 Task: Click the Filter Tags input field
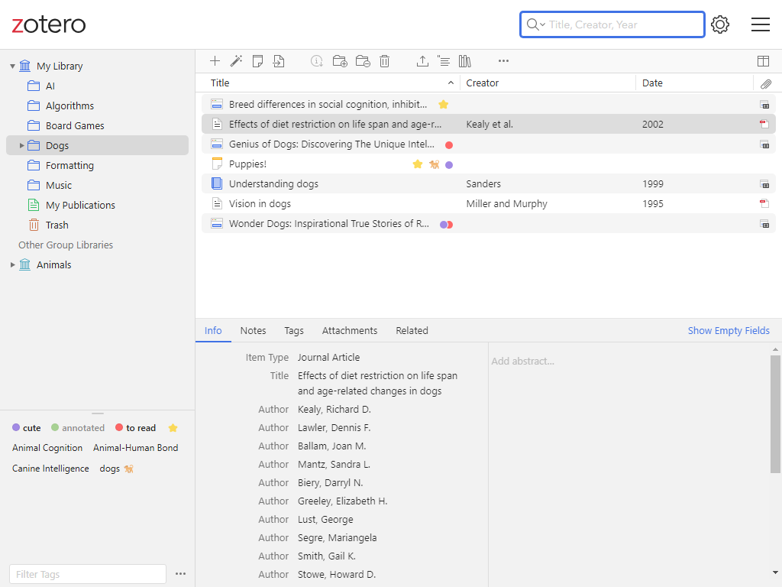point(87,574)
